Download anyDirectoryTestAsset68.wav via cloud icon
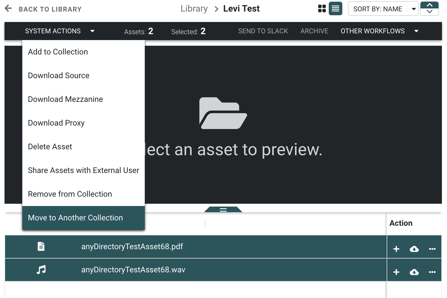 414,272
